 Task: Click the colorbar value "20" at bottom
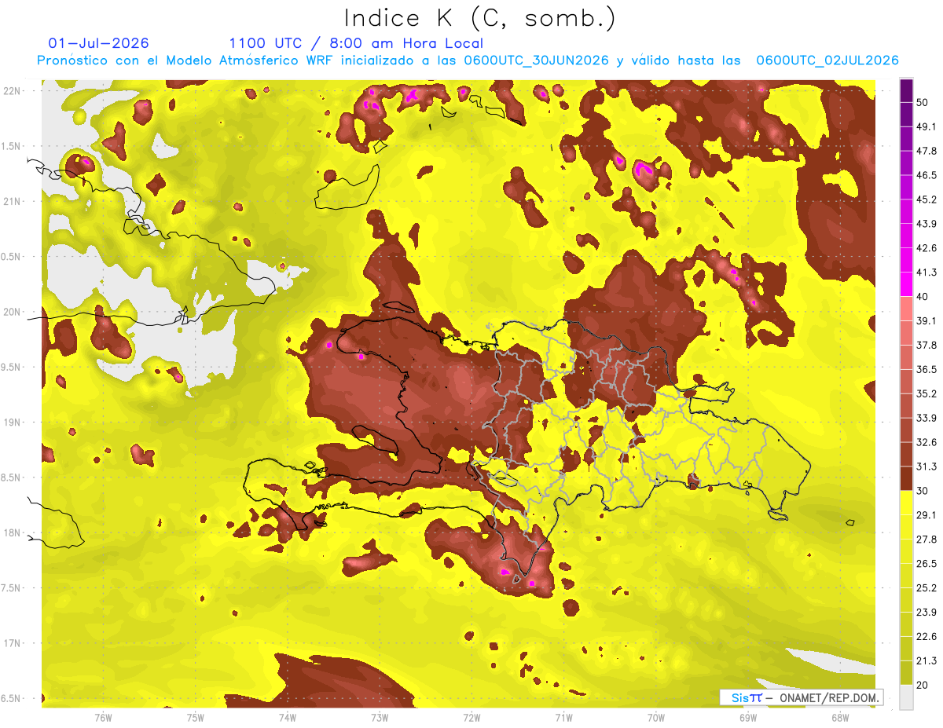[923, 685]
